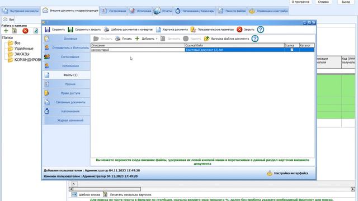Click the horizontal scrollbar thumb
Image resolution: width=358 pixels, height=201 pixels.
107,189
